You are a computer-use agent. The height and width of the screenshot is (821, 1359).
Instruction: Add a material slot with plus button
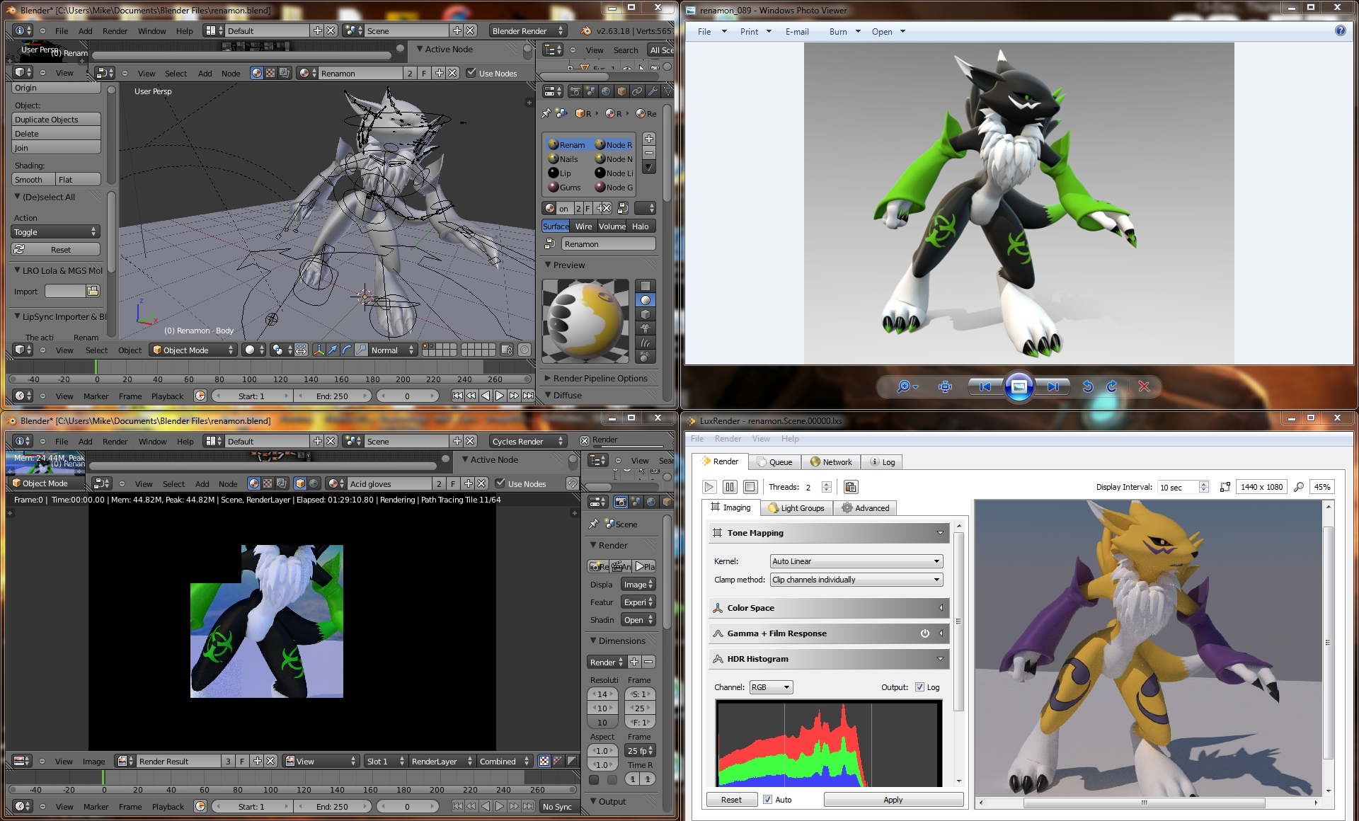pos(649,138)
